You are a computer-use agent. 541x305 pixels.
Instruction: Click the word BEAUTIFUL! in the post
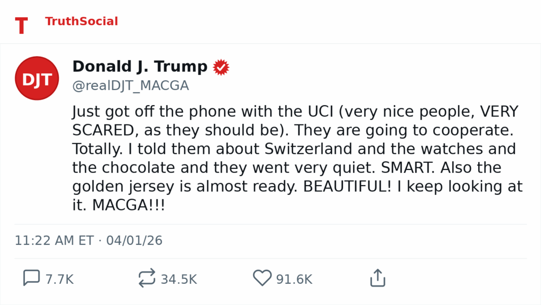coord(347,187)
